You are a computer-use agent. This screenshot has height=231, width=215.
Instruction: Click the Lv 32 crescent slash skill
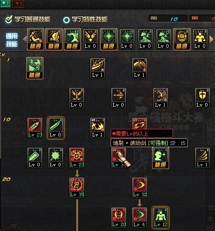click(140, 188)
